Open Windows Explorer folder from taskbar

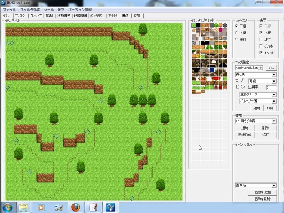point(24,207)
